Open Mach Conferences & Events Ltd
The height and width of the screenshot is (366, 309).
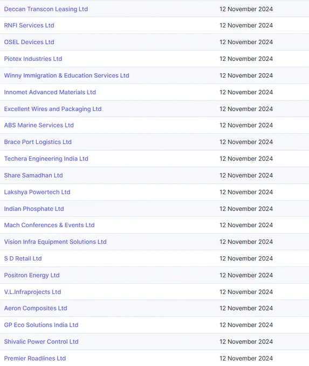point(49,225)
